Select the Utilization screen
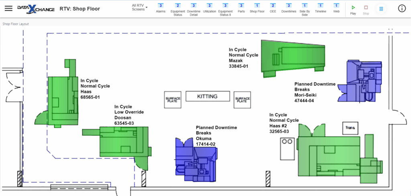The width and height of the screenshot is (411, 196). [x=210, y=8]
